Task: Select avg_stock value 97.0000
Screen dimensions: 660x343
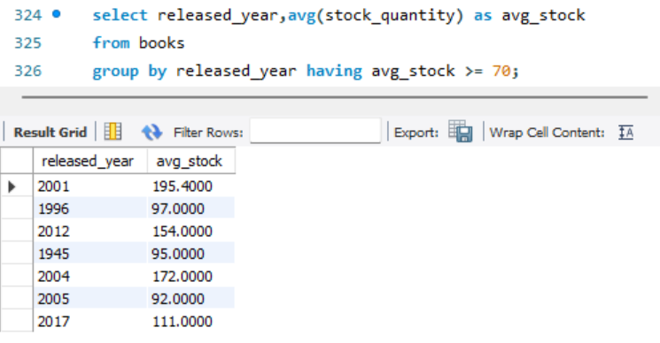Action: (191, 209)
